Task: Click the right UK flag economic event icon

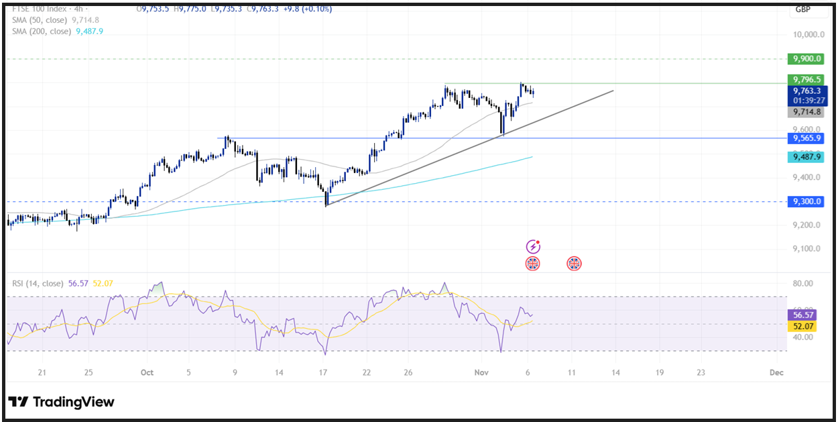Action: tap(575, 264)
